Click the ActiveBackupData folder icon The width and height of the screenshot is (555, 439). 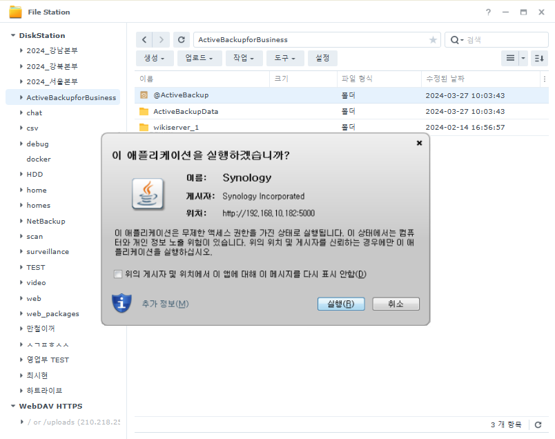(x=144, y=111)
